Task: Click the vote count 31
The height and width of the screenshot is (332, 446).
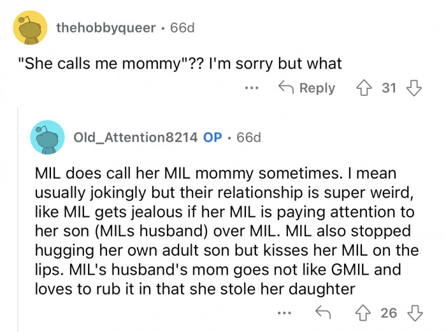Action: (389, 88)
